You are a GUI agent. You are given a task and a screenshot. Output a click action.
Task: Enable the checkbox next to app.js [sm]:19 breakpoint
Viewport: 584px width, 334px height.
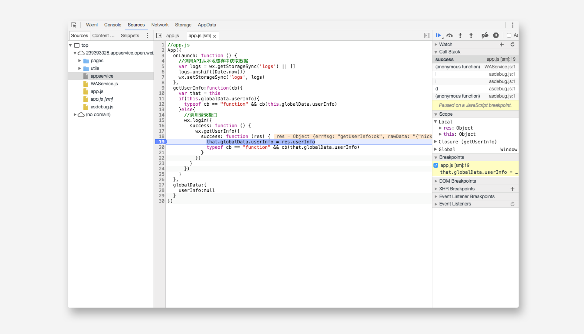(437, 165)
